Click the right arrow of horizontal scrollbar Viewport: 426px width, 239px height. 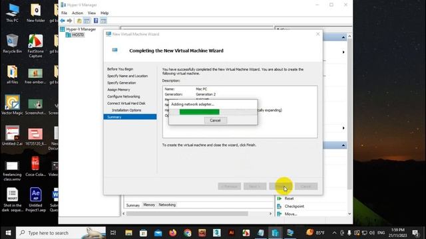click(x=270, y=214)
